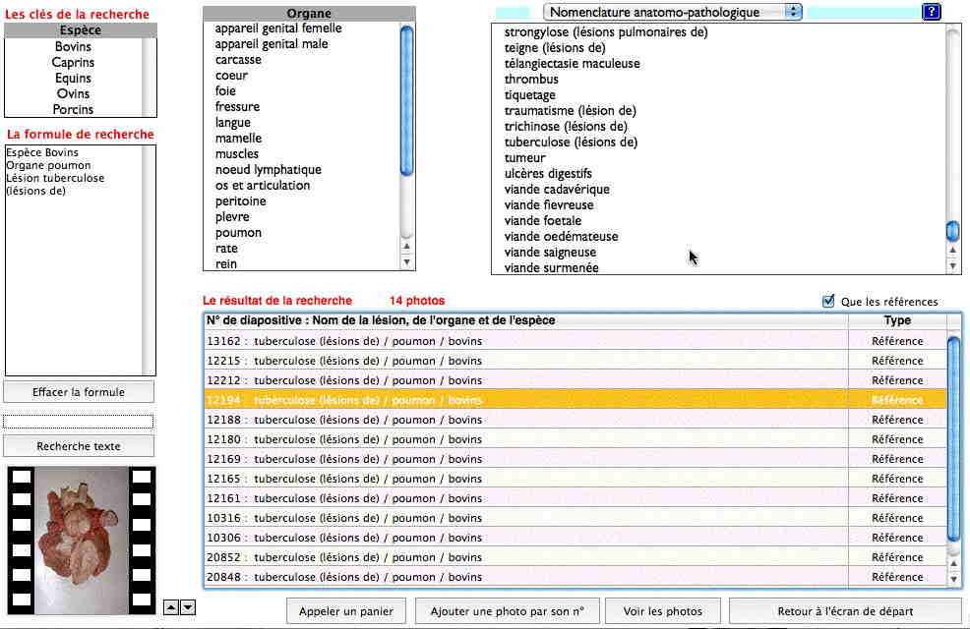The height and width of the screenshot is (629, 970).
Task: Click the "Recherche texte" button
Action: (x=78, y=446)
